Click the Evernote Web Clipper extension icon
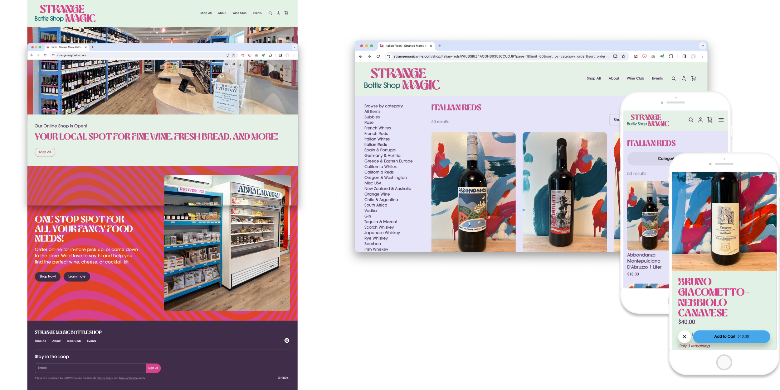This screenshot has height=390, width=780. (662, 56)
